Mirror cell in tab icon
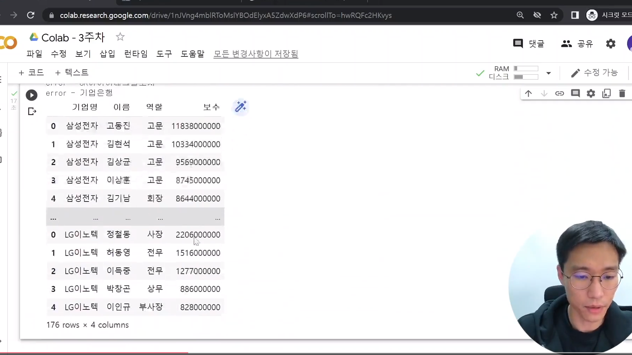The height and width of the screenshot is (355, 632). point(606,93)
